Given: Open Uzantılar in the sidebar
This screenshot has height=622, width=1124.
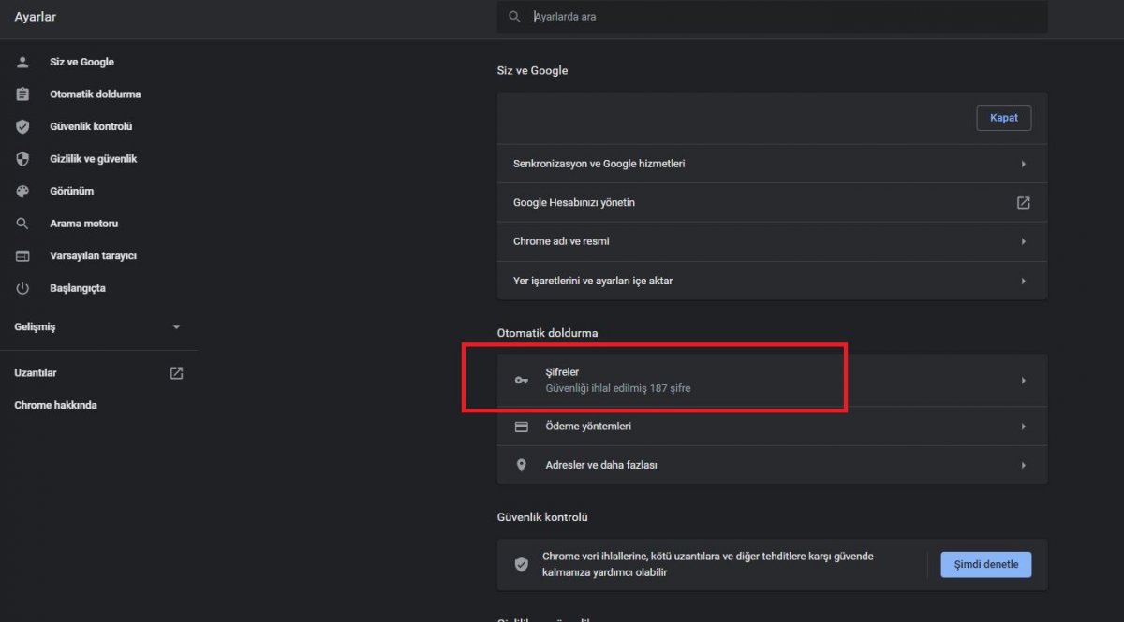Looking at the screenshot, I should [36, 372].
